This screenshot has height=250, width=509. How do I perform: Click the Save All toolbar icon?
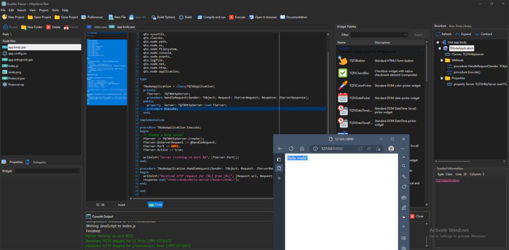pos(131,17)
